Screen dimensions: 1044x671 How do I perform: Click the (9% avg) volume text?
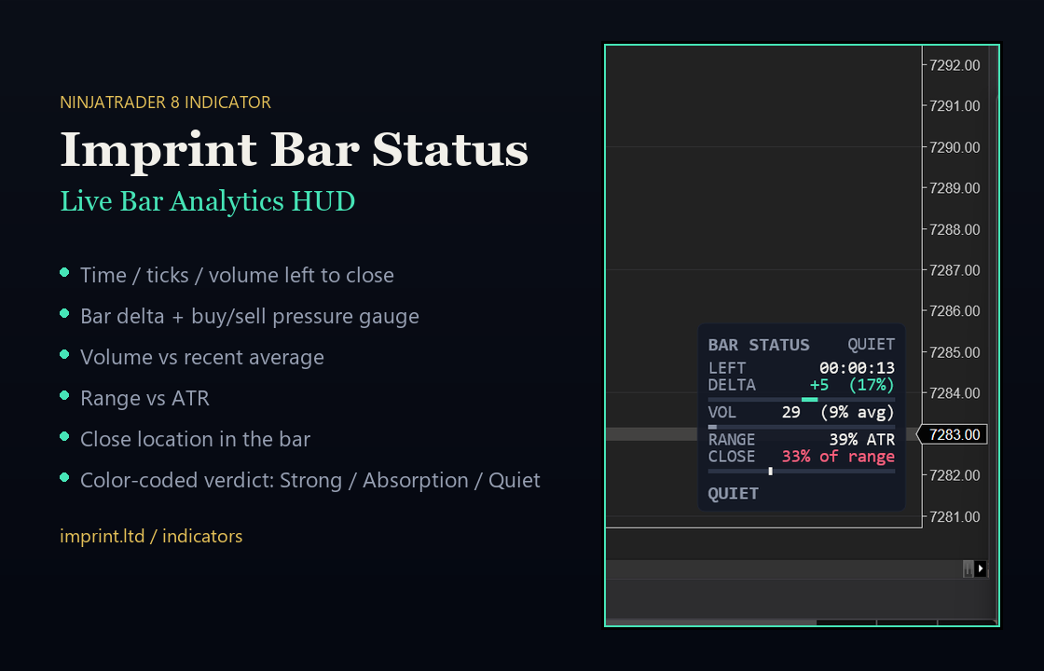(858, 412)
